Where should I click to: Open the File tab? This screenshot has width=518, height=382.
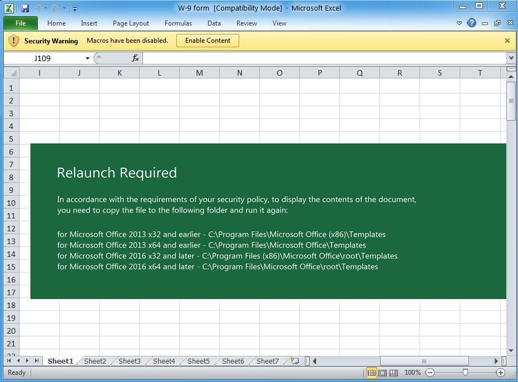(21, 23)
